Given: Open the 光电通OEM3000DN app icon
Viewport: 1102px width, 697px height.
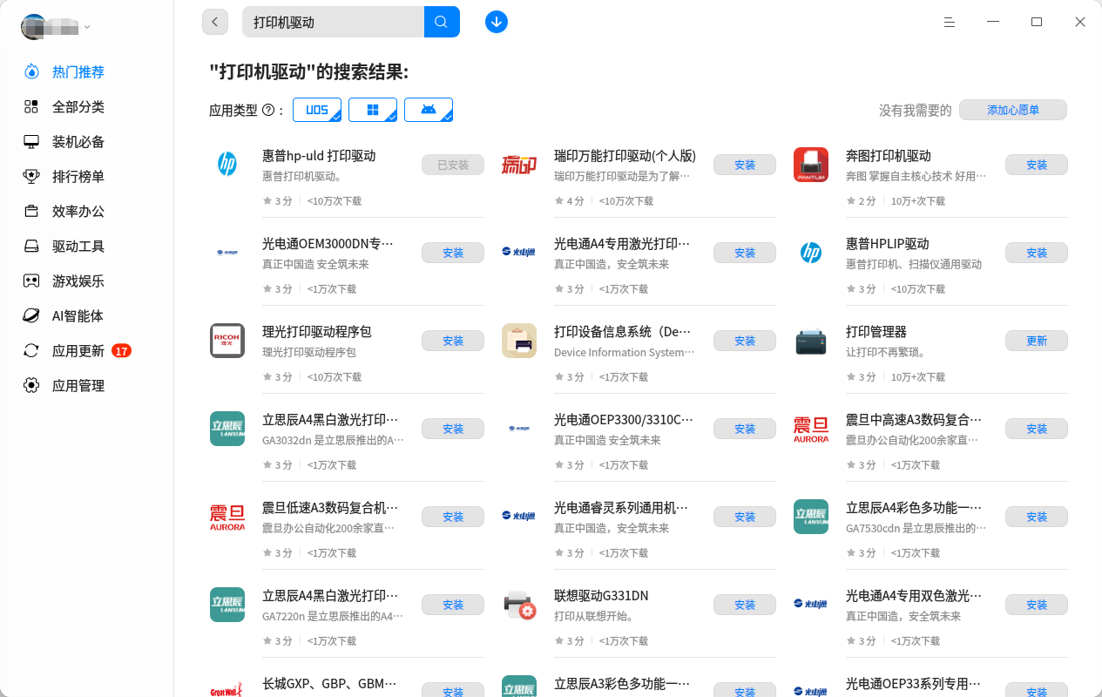Looking at the screenshot, I should pos(227,253).
